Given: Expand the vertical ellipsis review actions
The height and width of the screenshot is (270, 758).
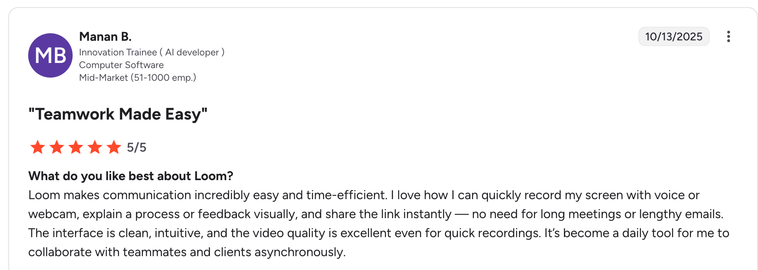Looking at the screenshot, I should pyautogui.click(x=729, y=36).
